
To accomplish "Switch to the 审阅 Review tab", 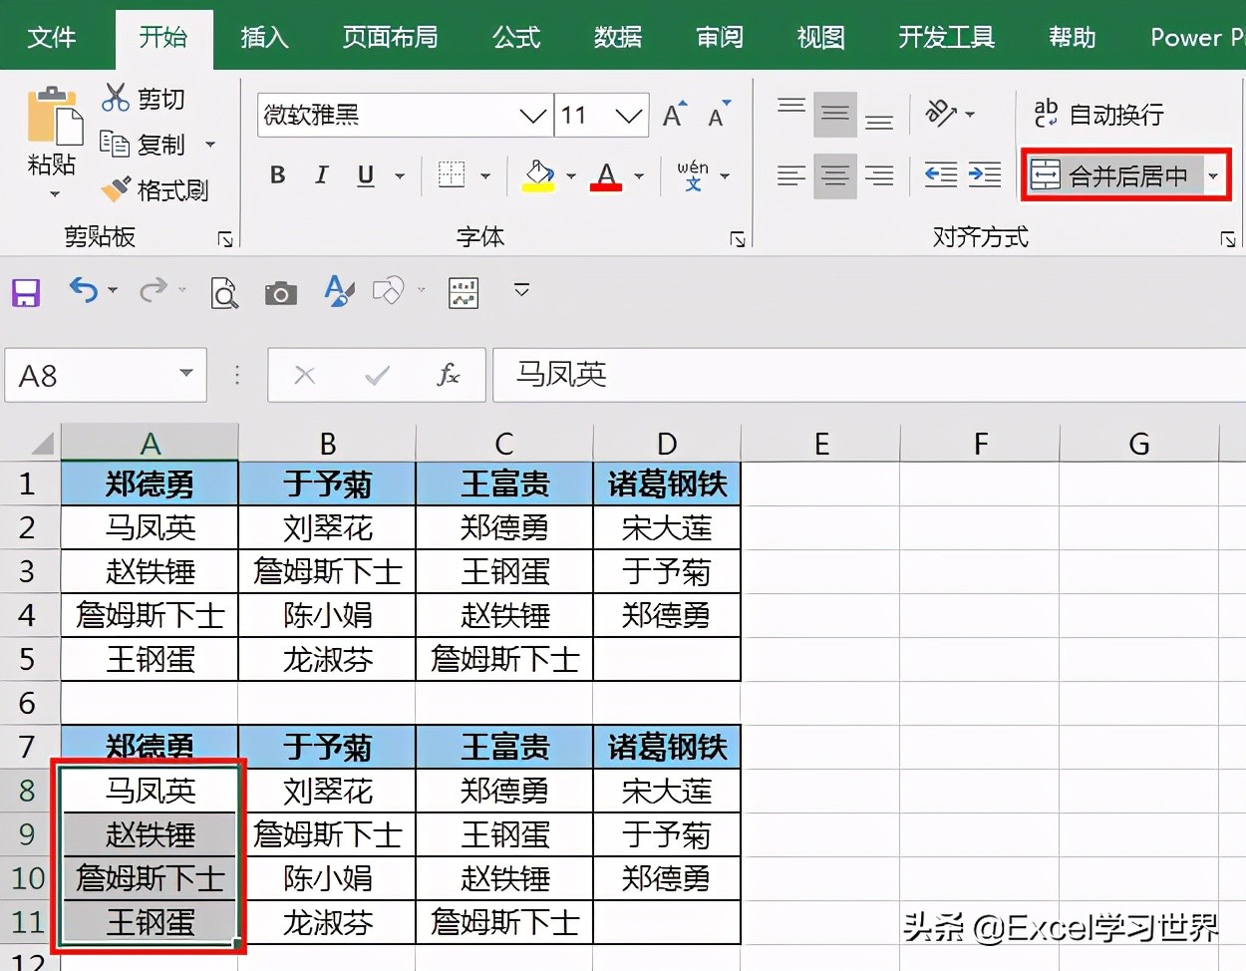I will click(720, 37).
